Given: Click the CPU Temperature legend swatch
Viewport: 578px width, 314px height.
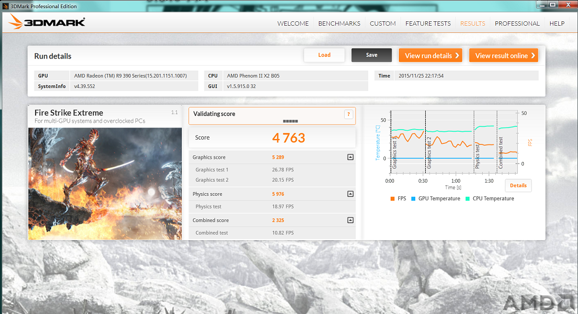Looking at the screenshot, I should [467, 199].
